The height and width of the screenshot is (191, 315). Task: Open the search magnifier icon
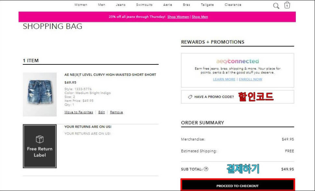(276, 6)
